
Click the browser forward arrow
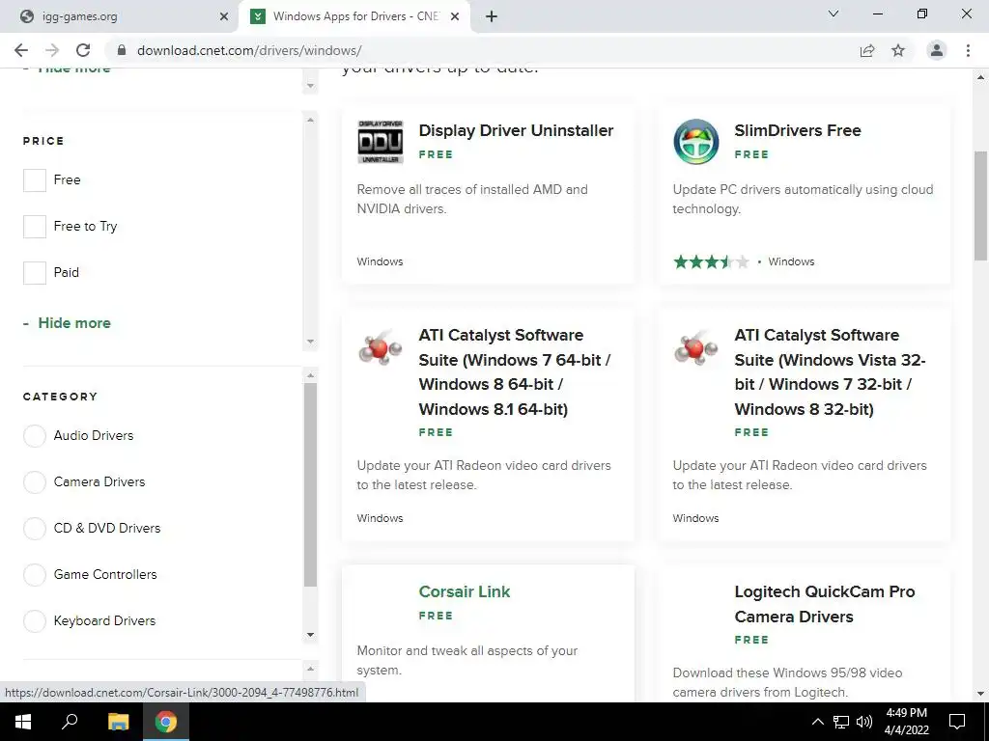(x=52, y=50)
